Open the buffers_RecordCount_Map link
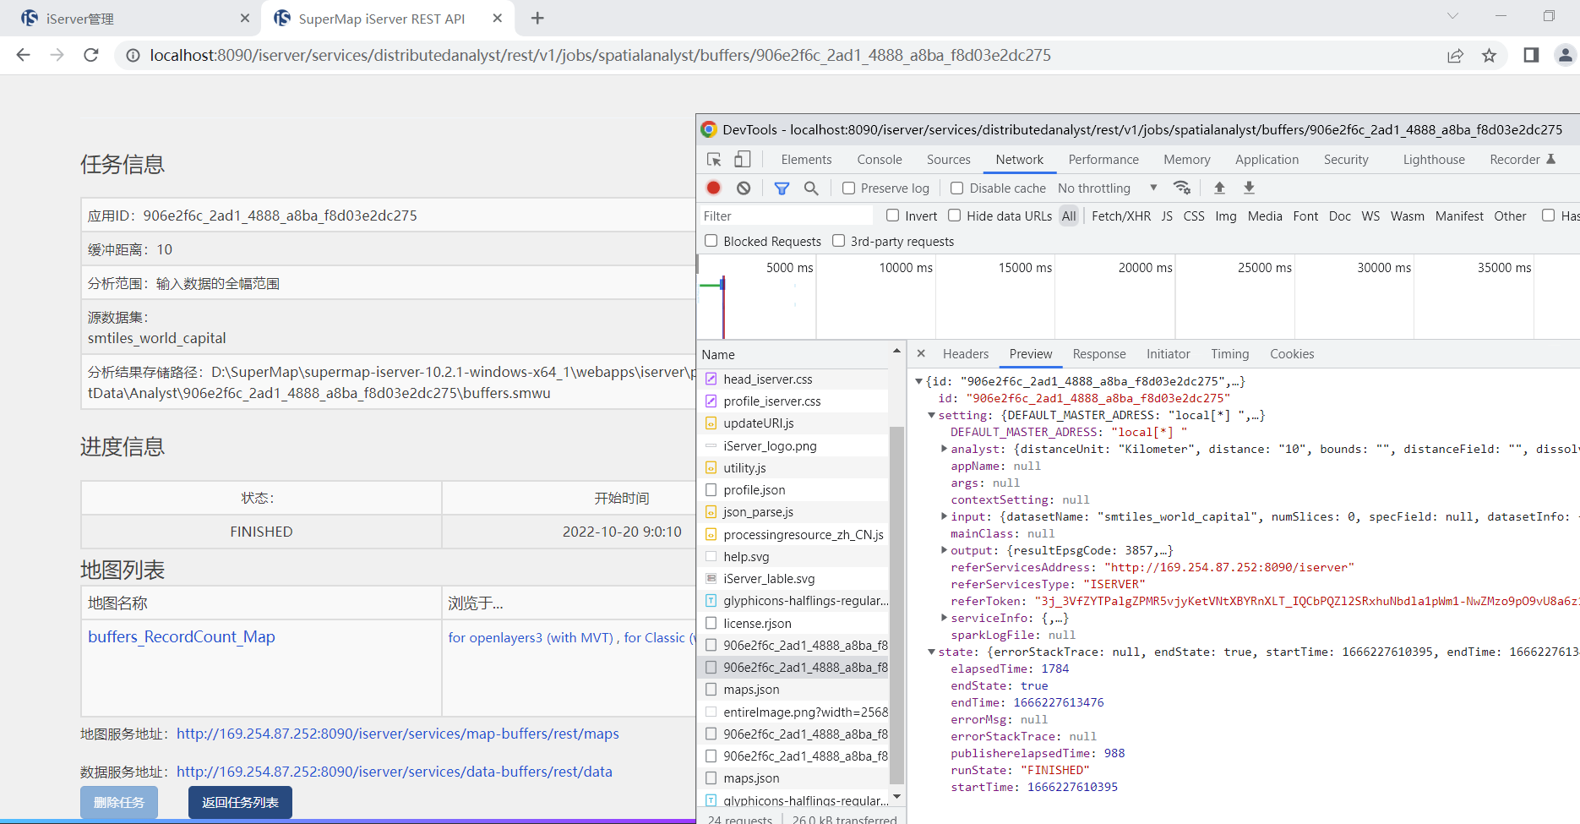Viewport: 1580px width, 824px height. click(x=182, y=636)
